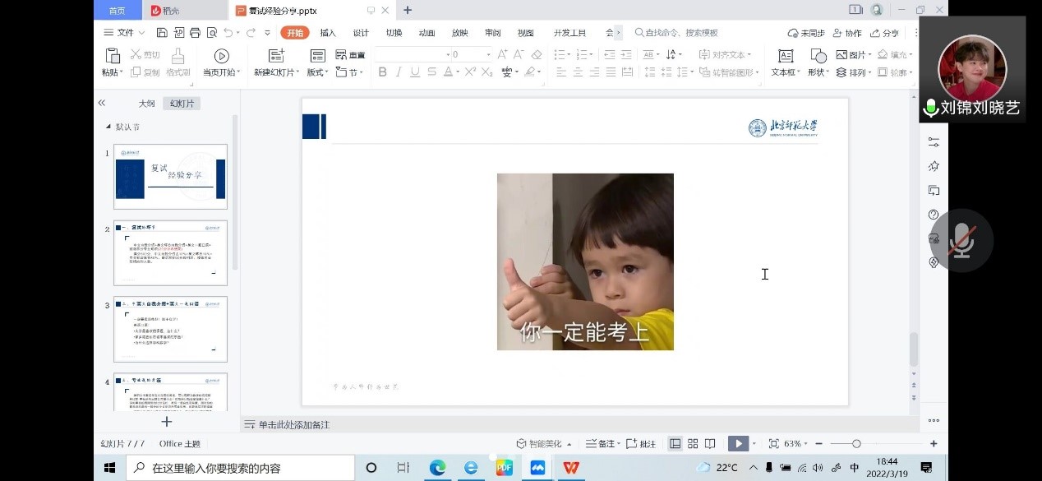Switch to the 大纲 outline tab
The height and width of the screenshot is (481, 1042).
click(x=146, y=104)
